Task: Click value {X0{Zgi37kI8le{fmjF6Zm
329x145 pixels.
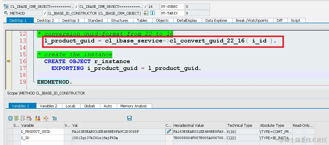Action: (119, 138)
